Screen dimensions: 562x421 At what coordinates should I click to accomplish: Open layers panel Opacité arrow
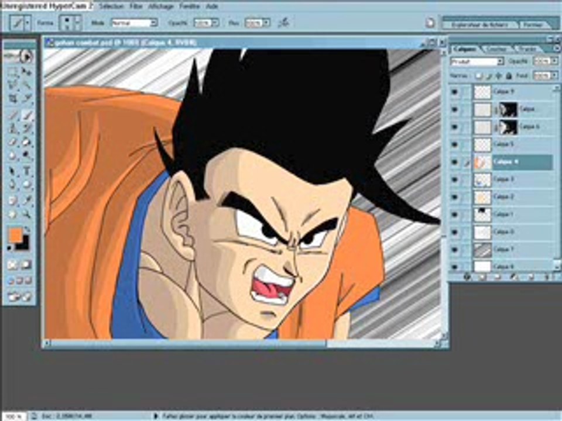coord(554,61)
